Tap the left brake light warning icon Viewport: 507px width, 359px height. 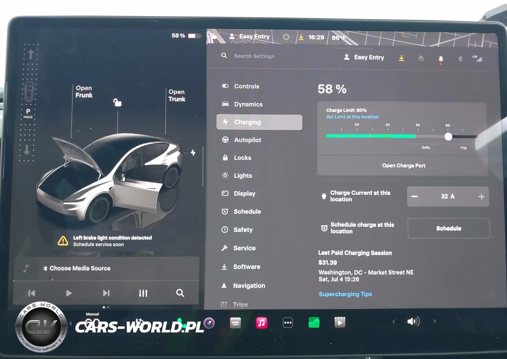point(63,241)
